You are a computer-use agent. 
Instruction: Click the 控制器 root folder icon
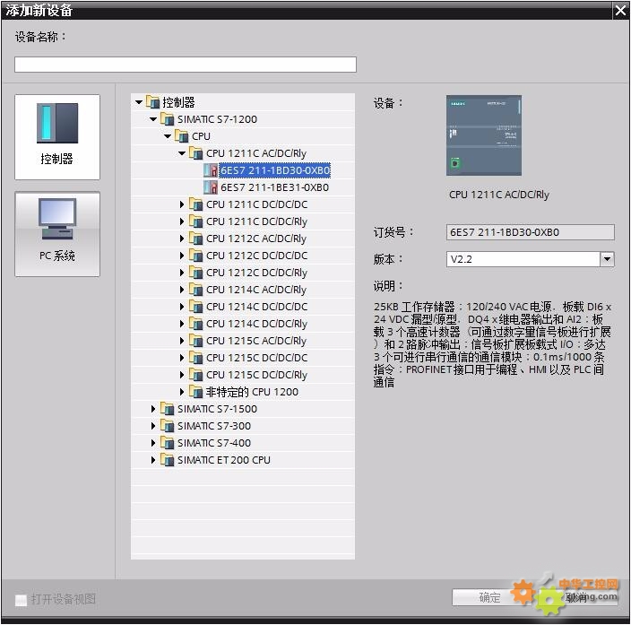point(152,102)
